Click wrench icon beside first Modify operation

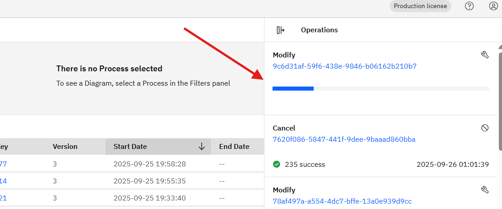pos(484,55)
